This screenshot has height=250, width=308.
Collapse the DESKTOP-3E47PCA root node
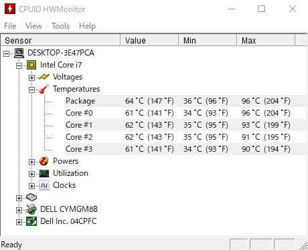[7, 53]
